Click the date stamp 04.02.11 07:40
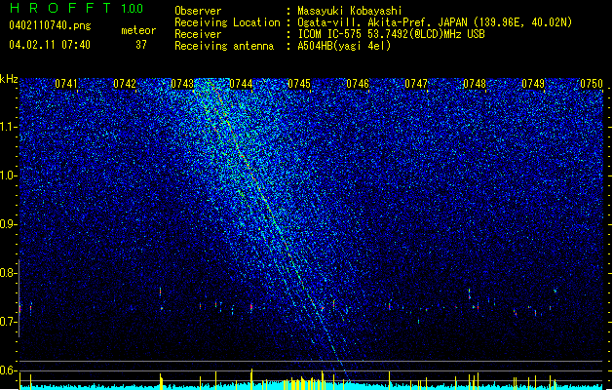The image size is (613, 390). (50, 45)
